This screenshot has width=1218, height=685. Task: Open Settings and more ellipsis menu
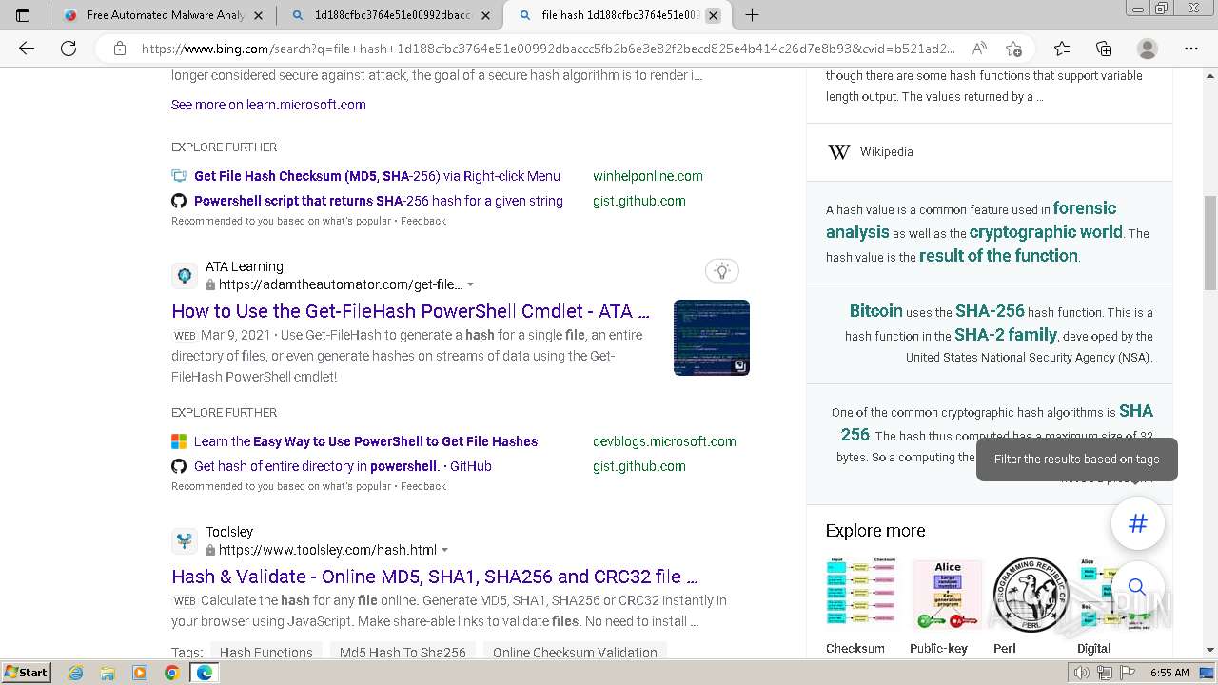coord(1191,49)
